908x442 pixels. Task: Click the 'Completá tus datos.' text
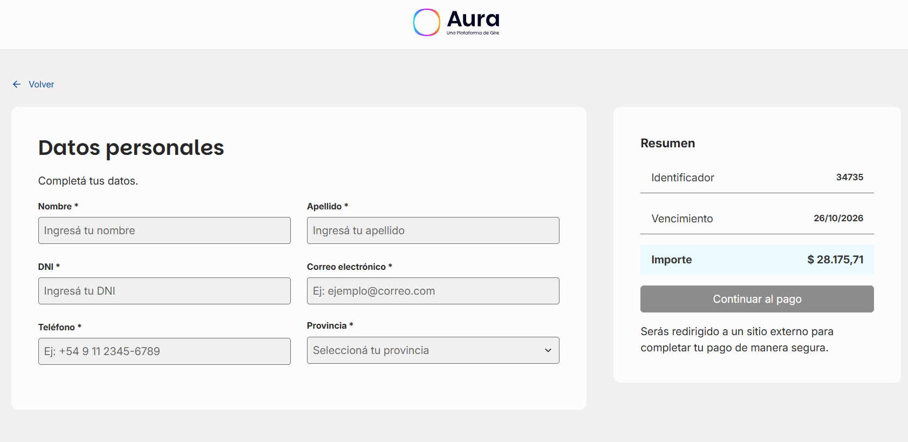click(88, 181)
